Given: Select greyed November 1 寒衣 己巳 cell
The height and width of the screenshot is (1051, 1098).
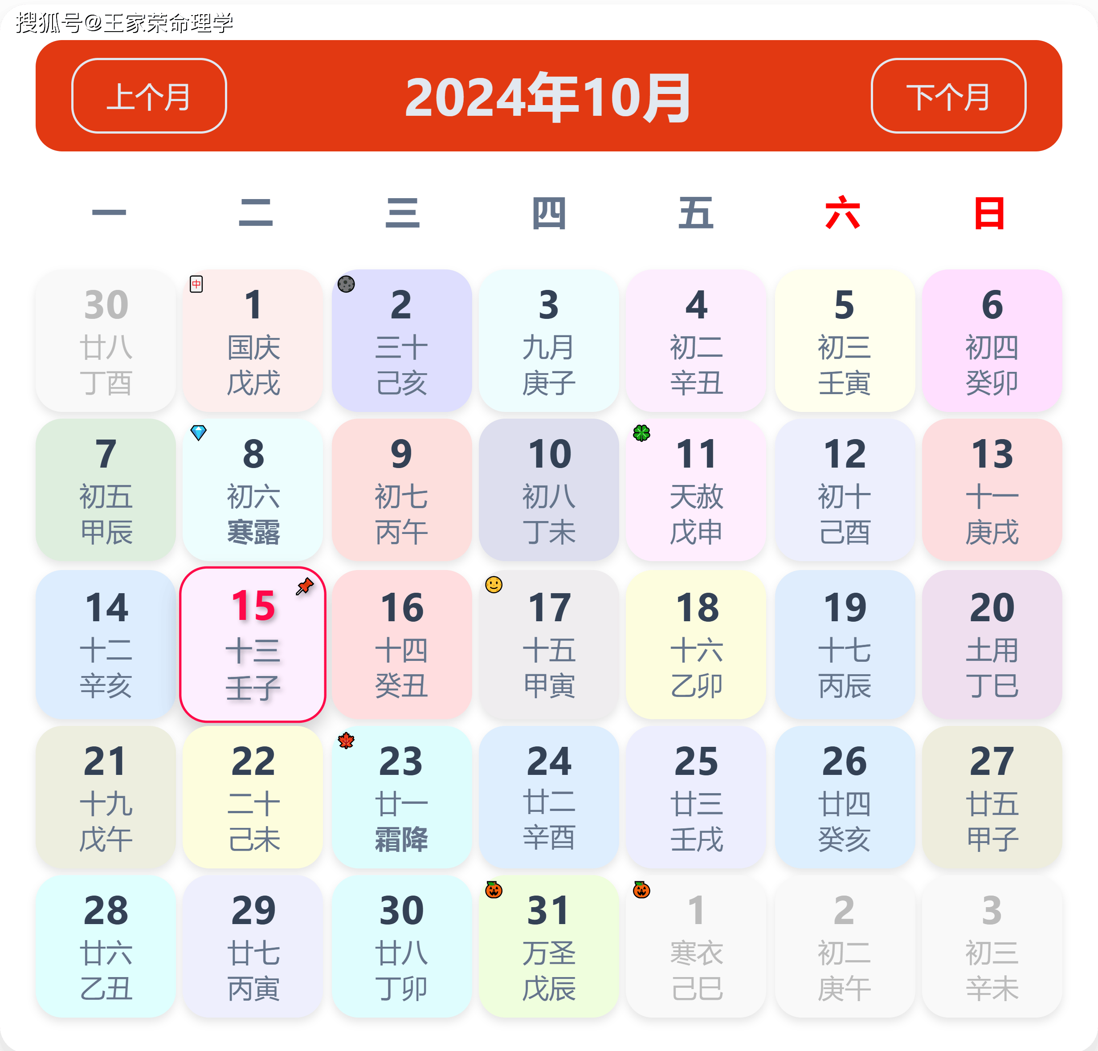Looking at the screenshot, I should 696,946.
